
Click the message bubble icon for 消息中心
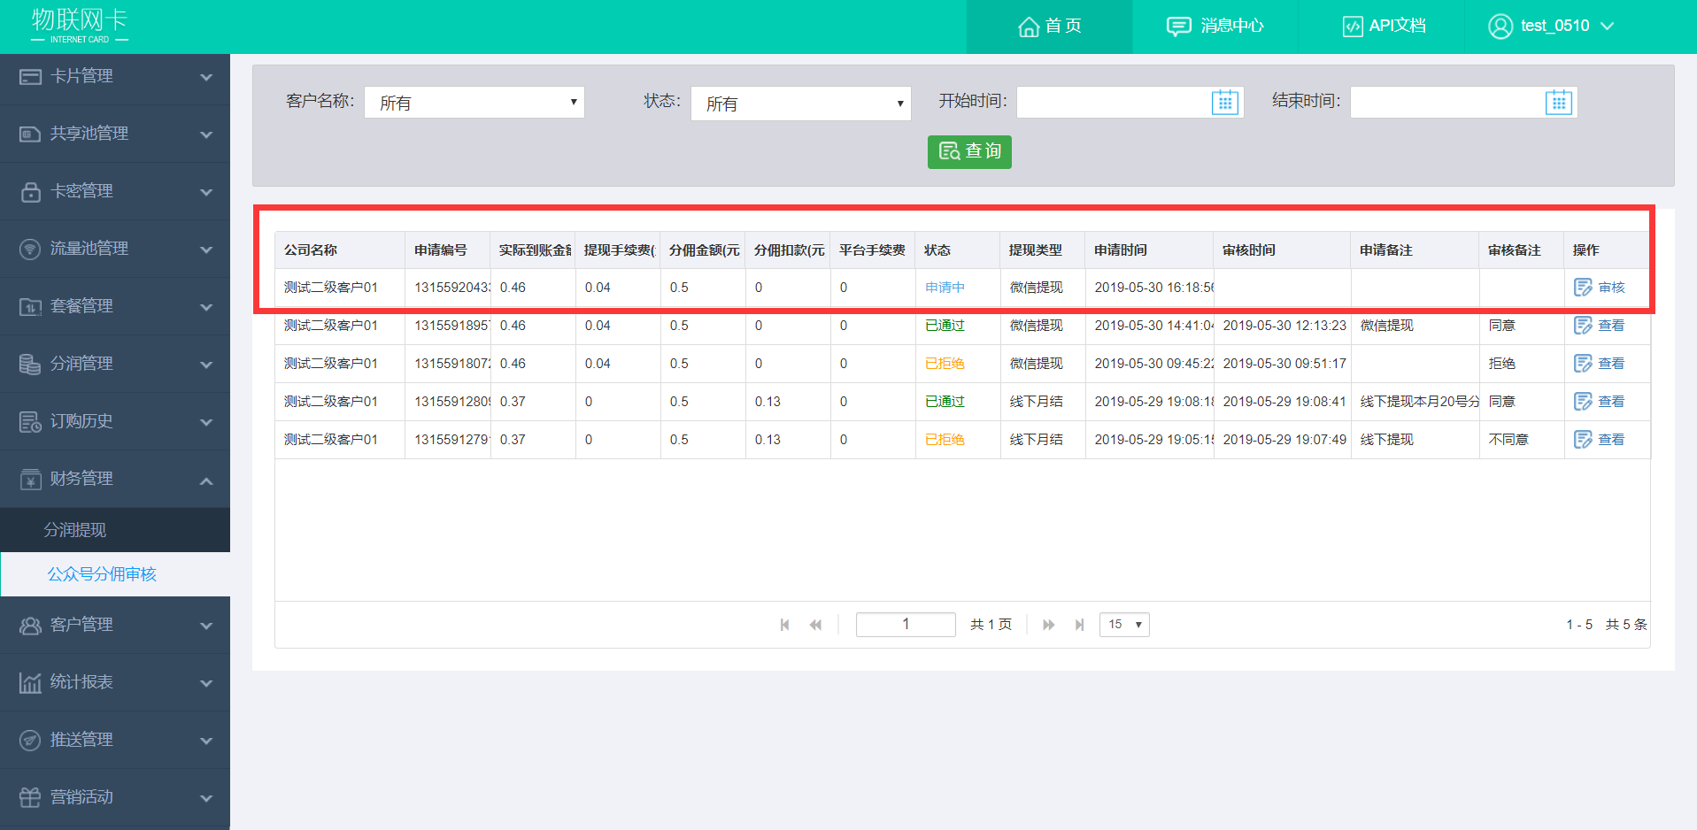(x=1178, y=27)
